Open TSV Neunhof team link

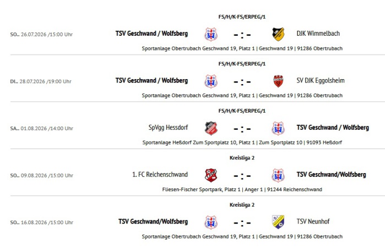(x=313, y=221)
